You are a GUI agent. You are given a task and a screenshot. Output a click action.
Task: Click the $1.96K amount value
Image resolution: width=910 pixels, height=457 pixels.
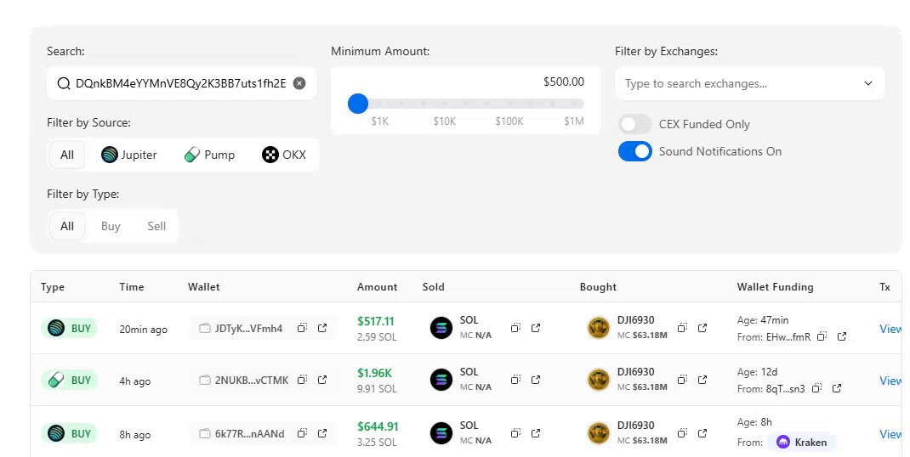[x=374, y=373]
